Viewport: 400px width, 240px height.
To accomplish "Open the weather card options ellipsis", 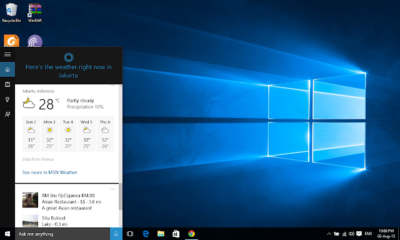I will point(112,86).
